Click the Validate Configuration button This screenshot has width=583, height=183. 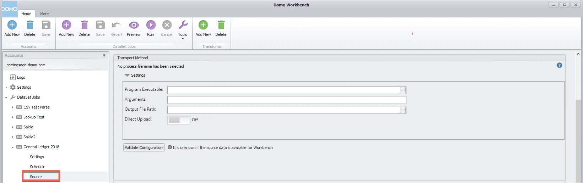(144, 148)
